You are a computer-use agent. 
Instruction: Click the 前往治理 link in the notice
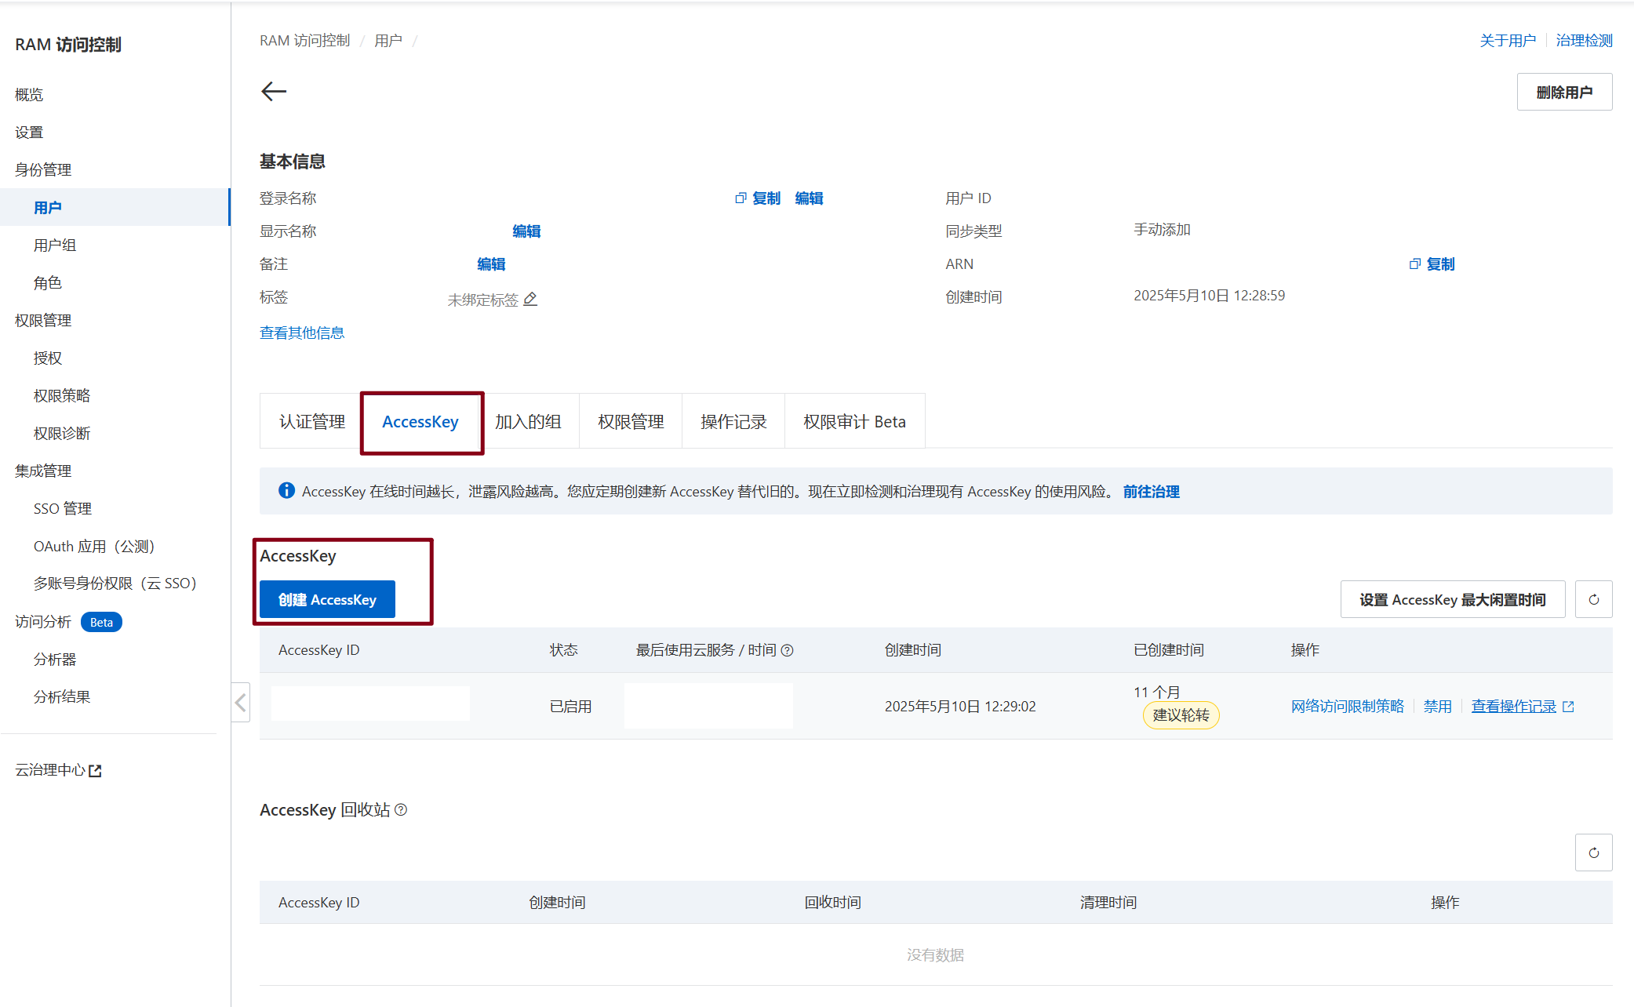pos(1151,492)
